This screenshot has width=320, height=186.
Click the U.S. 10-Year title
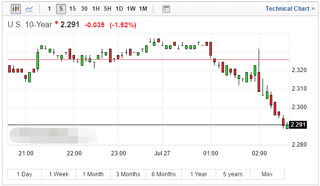30,25
